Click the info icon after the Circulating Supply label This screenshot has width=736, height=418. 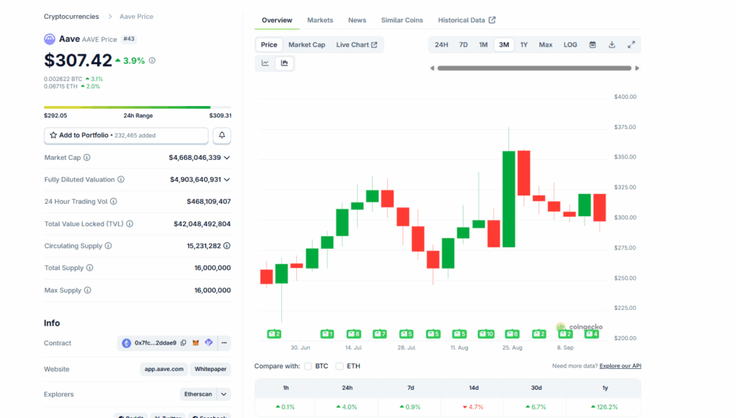tap(108, 246)
